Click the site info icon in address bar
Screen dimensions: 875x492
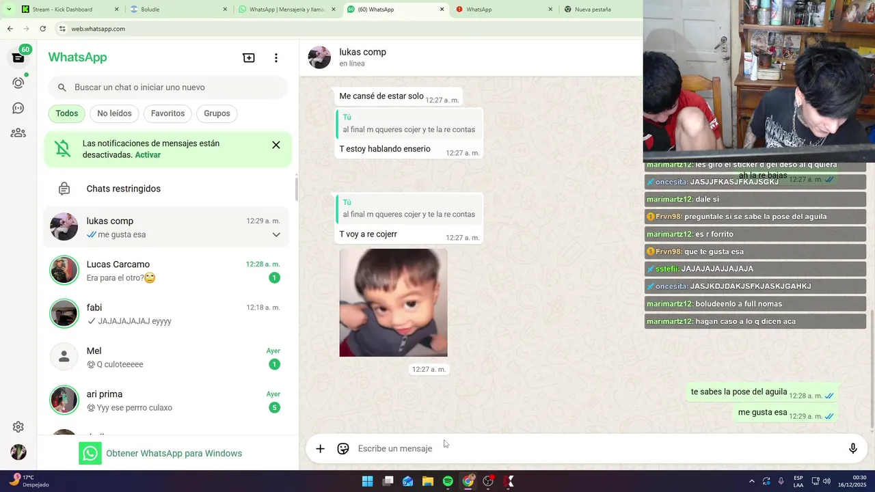click(x=62, y=29)
